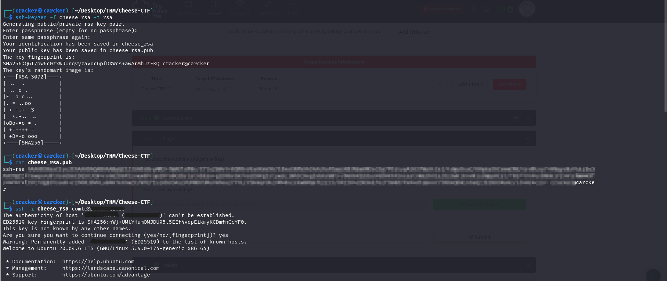Click the streak flame icon
668x281 pixels.
(x=510, y=9)
